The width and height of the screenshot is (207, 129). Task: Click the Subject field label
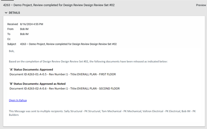pos(12,44)
